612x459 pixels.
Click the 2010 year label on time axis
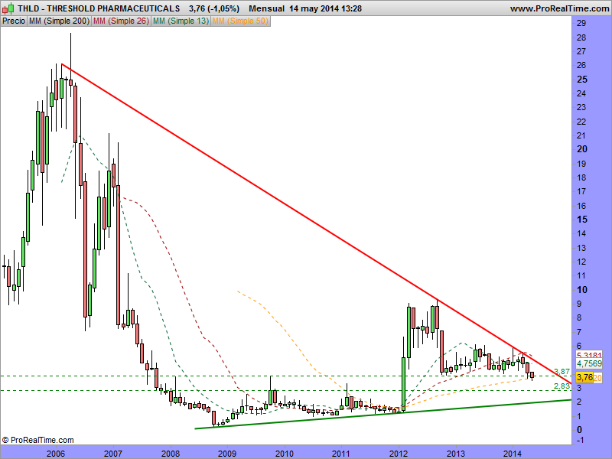coord(285,454)
